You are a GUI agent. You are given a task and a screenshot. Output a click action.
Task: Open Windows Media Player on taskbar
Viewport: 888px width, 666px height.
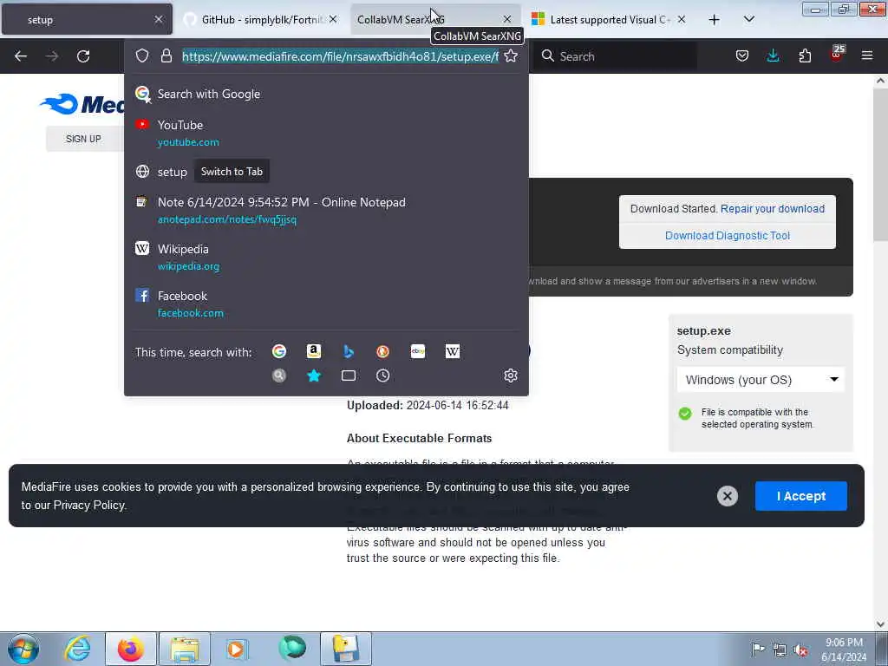237,649
